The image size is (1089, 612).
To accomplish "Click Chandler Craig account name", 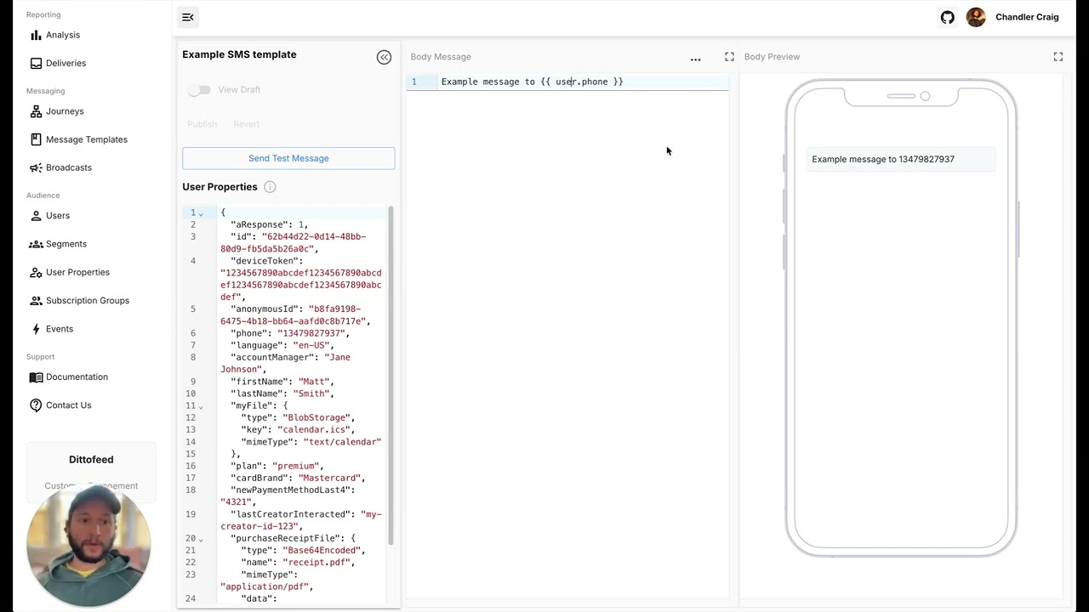I will coord(1027,17).
